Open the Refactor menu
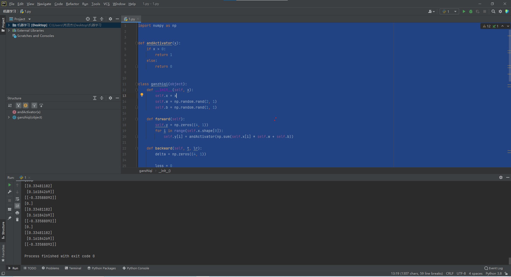The width and height of the screenshot is (511, 277). click(x=72, y=4)
